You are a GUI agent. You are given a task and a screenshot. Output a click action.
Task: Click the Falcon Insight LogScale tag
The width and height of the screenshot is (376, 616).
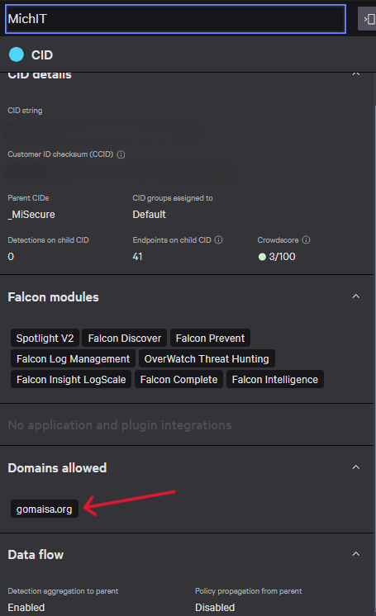point(71,379)
